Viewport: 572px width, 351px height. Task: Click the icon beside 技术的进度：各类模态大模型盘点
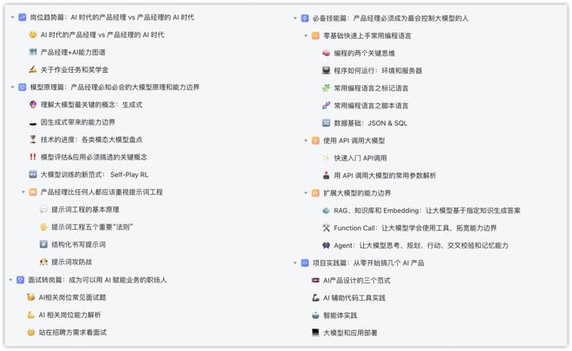coord(33,140)
